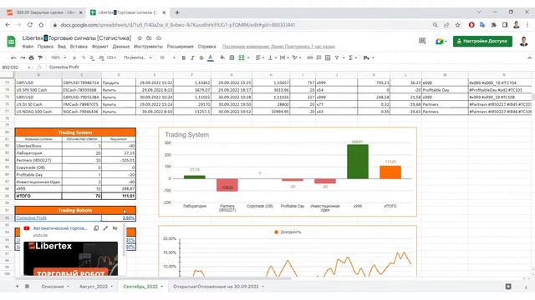Screen dimensions: 535x300
Task: Move document with the folder icon
Action: pyautogui.click(x=149, y=38)
